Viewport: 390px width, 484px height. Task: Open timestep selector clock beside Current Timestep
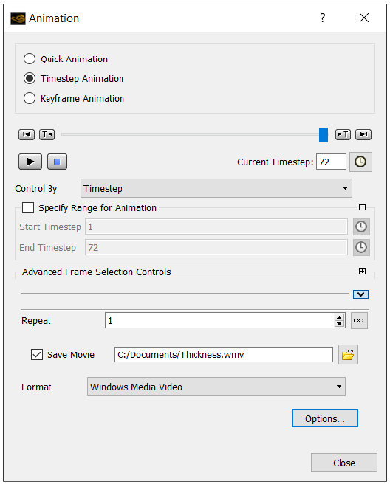[360, 162]
